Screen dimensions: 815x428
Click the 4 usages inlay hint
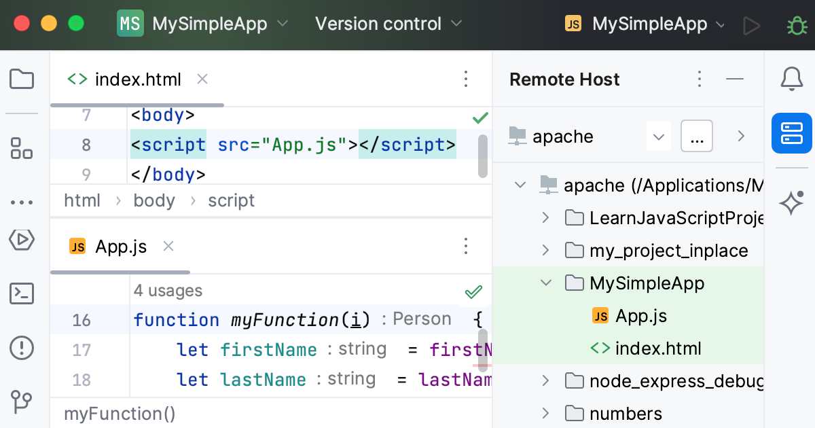pos(168,290)
